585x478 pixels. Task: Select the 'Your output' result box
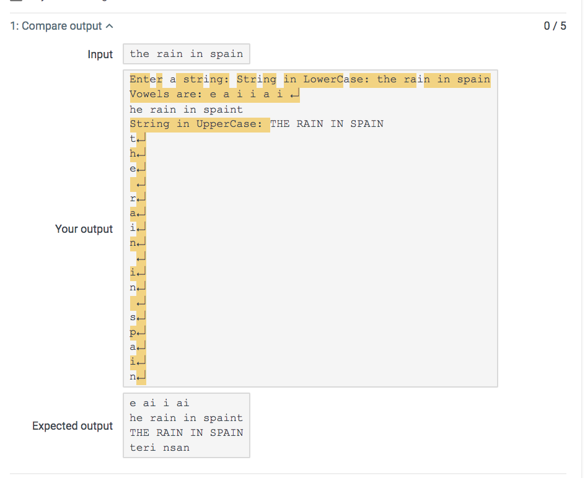click(x=310, y=227)
